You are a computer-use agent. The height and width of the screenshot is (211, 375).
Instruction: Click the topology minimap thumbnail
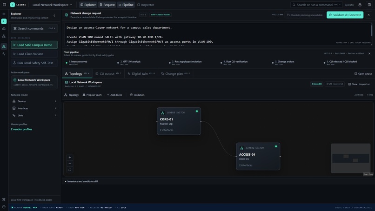tap(351, 158)
